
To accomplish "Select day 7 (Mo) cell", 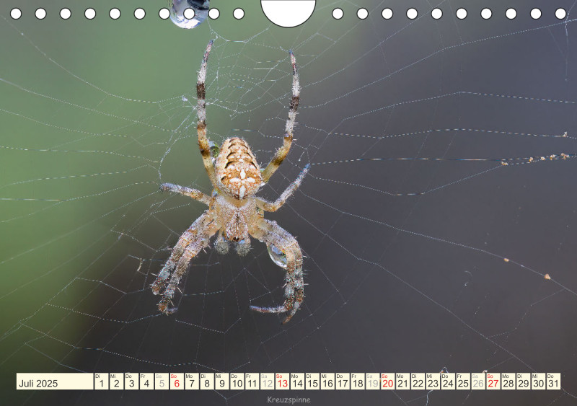I will pyautogui.click(x=192, y=381).
